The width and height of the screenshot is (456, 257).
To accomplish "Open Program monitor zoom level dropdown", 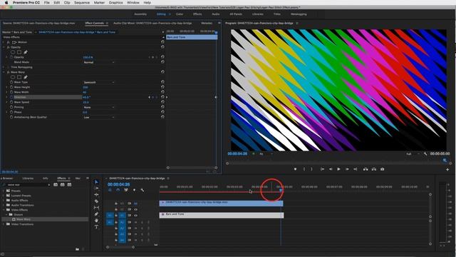I will coord(266,154).
